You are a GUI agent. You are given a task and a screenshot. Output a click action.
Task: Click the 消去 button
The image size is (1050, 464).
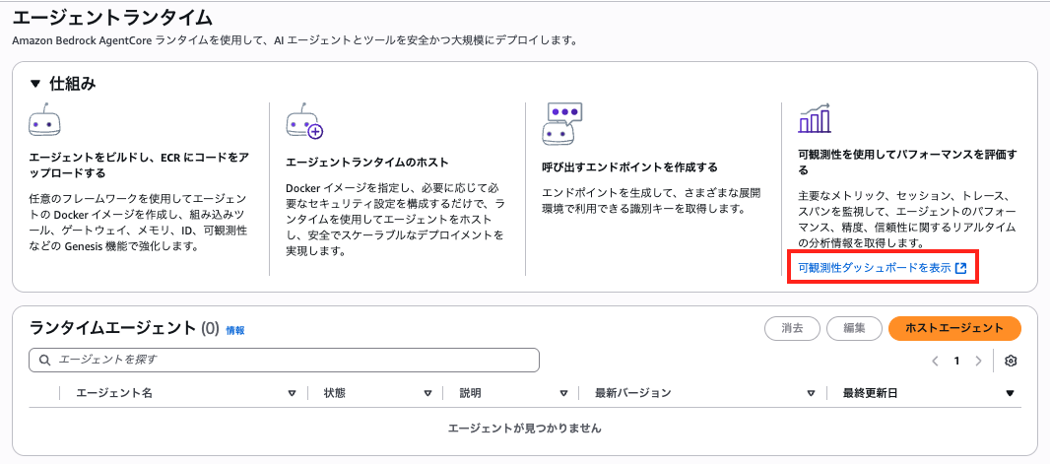792,328
